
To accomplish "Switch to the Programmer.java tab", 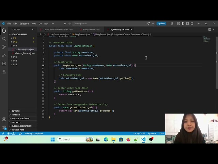I will (91, 30).
